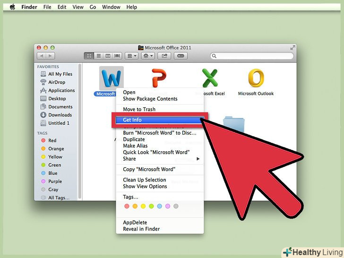Image resolution: width=344 pixels, height=258 pixels.
Task: Choose Show Package Contents
Action: (160, 99)
